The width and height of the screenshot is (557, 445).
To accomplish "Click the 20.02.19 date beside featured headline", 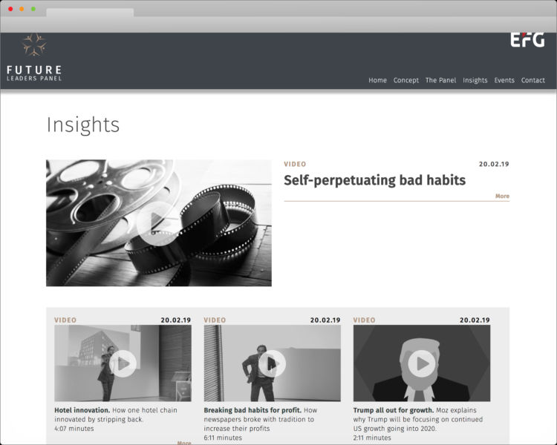I will tap(494, 164).
